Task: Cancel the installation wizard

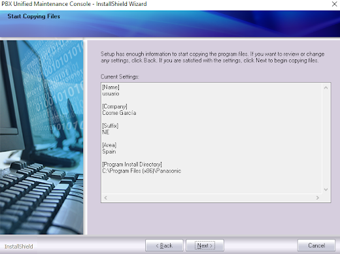Action: [x=316, y=246]
